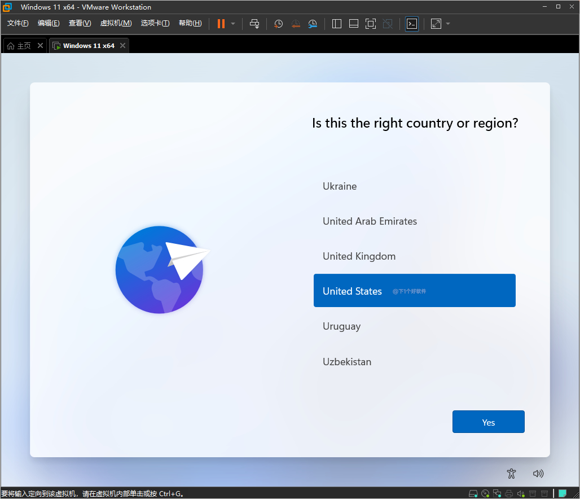Select Uzbekistan in the list
580x499 pixels.
pos(414,362)
